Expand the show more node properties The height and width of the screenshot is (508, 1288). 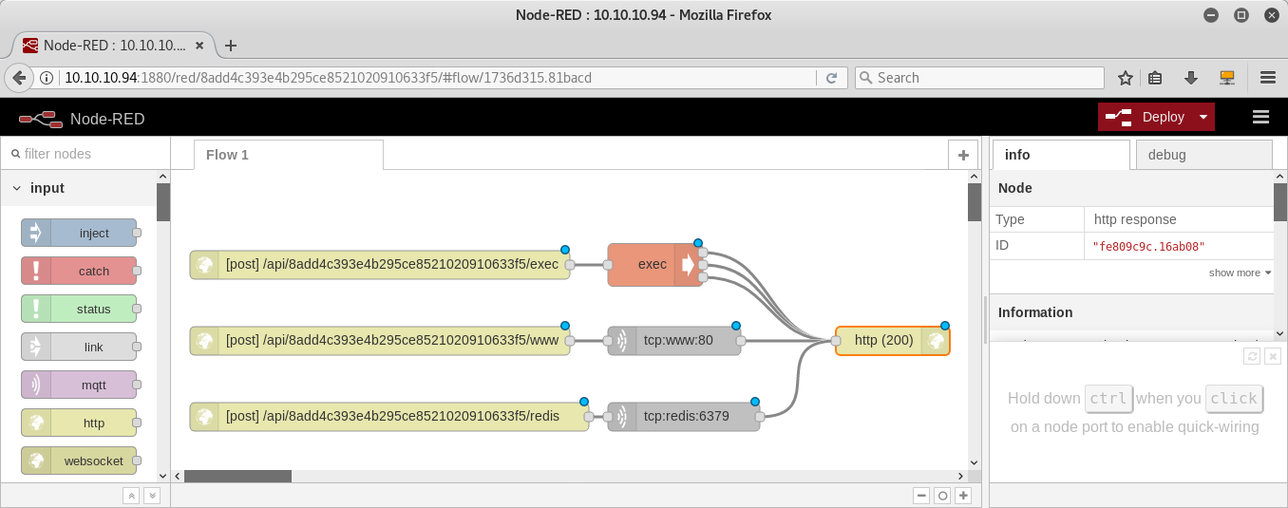click(1240, 273)
